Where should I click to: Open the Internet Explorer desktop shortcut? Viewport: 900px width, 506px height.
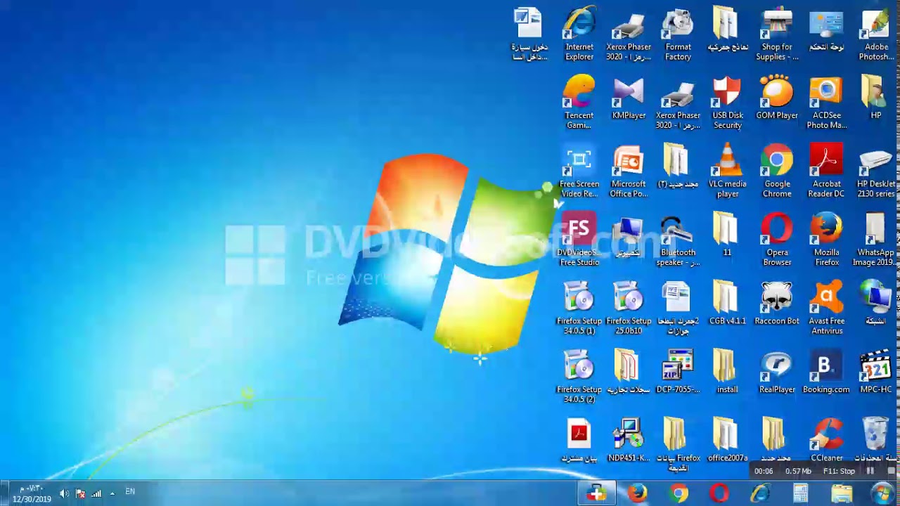coord(579,34)
